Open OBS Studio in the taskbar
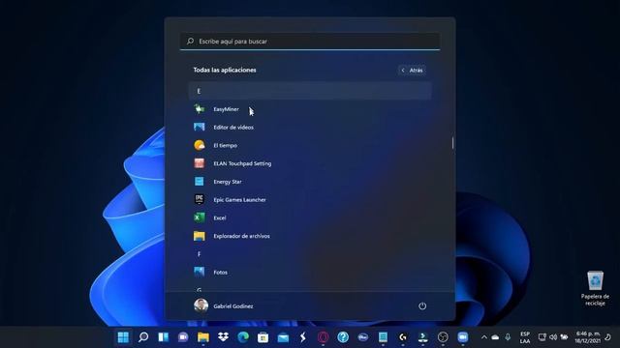This screenshot has width=620, height=348. tap(443, 337)
